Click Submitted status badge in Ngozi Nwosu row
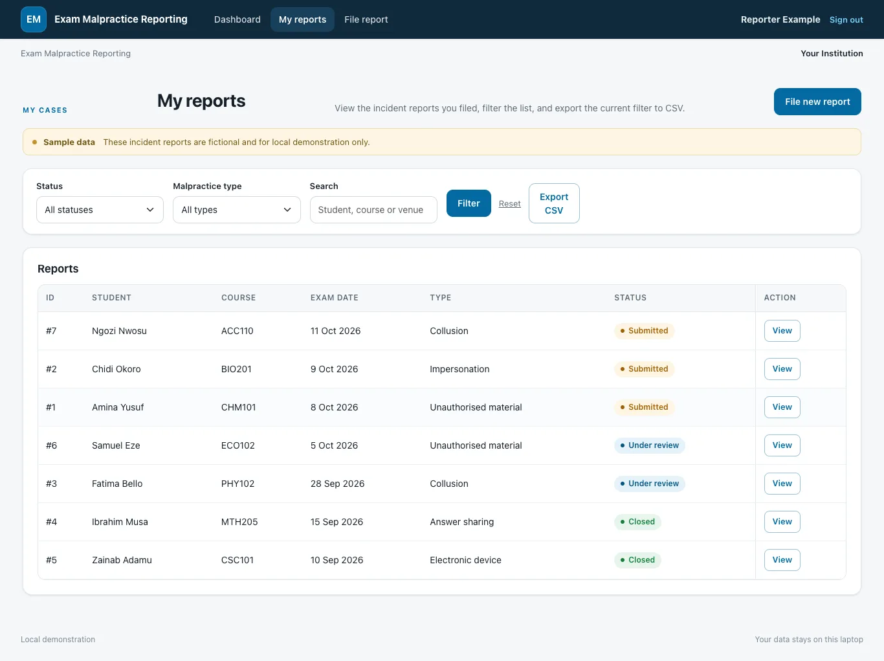This screenshot has width=884, height=661. point(644,331)
